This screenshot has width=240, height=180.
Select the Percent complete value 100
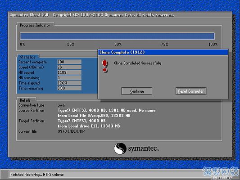tap(69, 62)
